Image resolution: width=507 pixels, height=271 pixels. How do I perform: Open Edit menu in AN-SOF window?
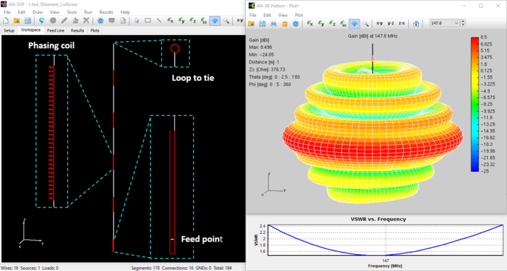[x=21, y=12]
